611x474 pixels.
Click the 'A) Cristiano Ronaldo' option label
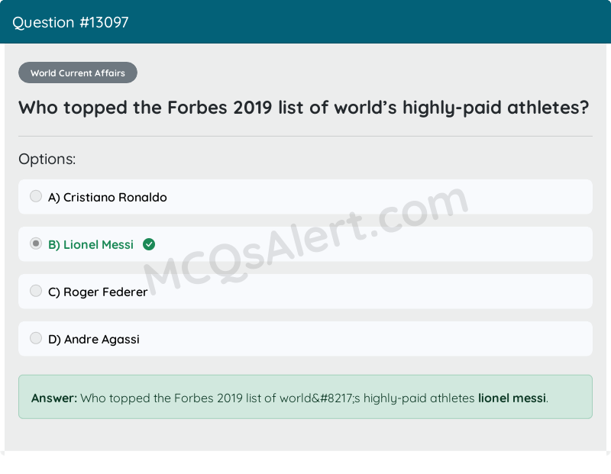tap(108, 198)
